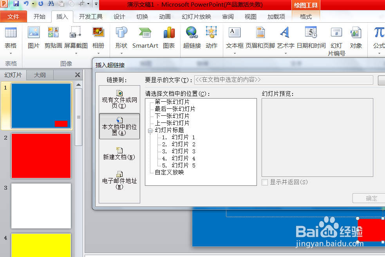Viewport: 385px width, 257px height.
Task: Select 下一张幻灯片 in location list
Action: [172, 116]
